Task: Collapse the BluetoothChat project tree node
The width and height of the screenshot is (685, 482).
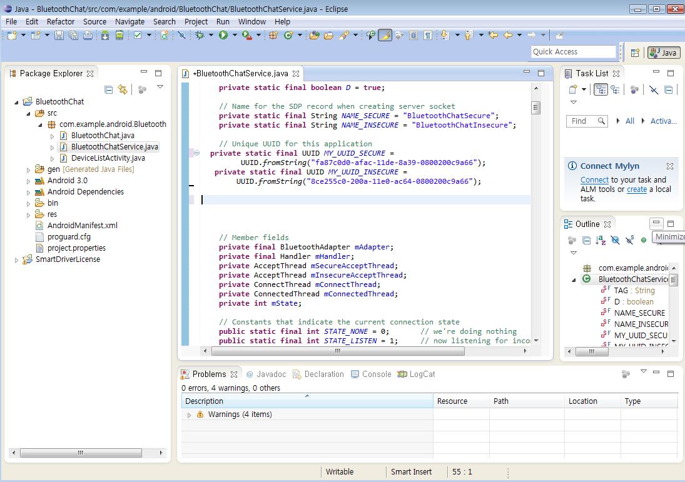Action: click(x=17, y=102)
